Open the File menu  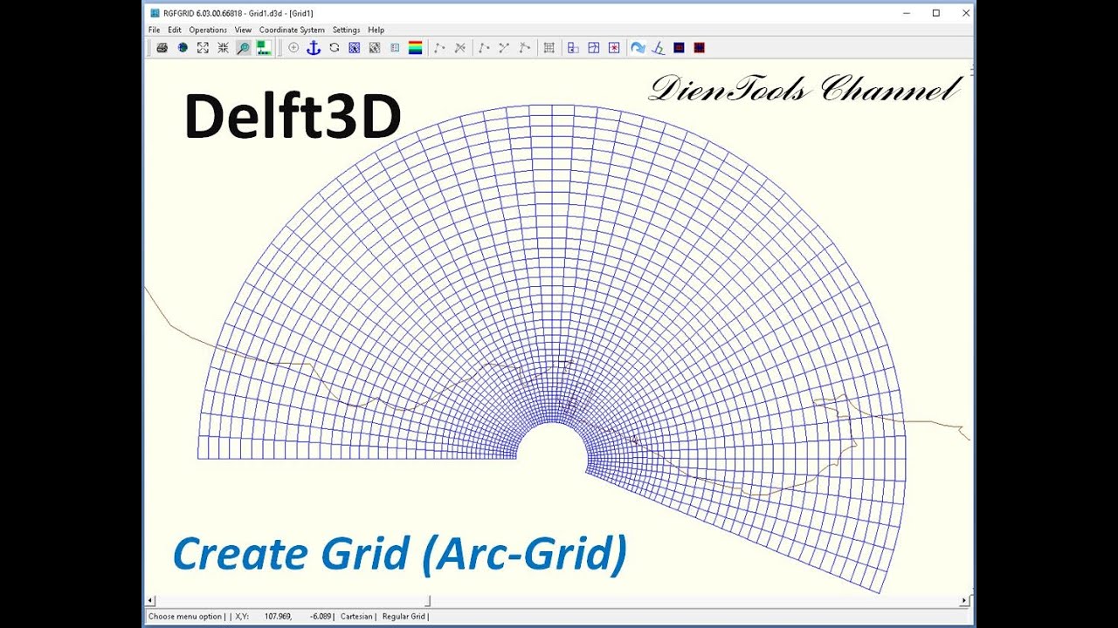[x=155, y=30]
